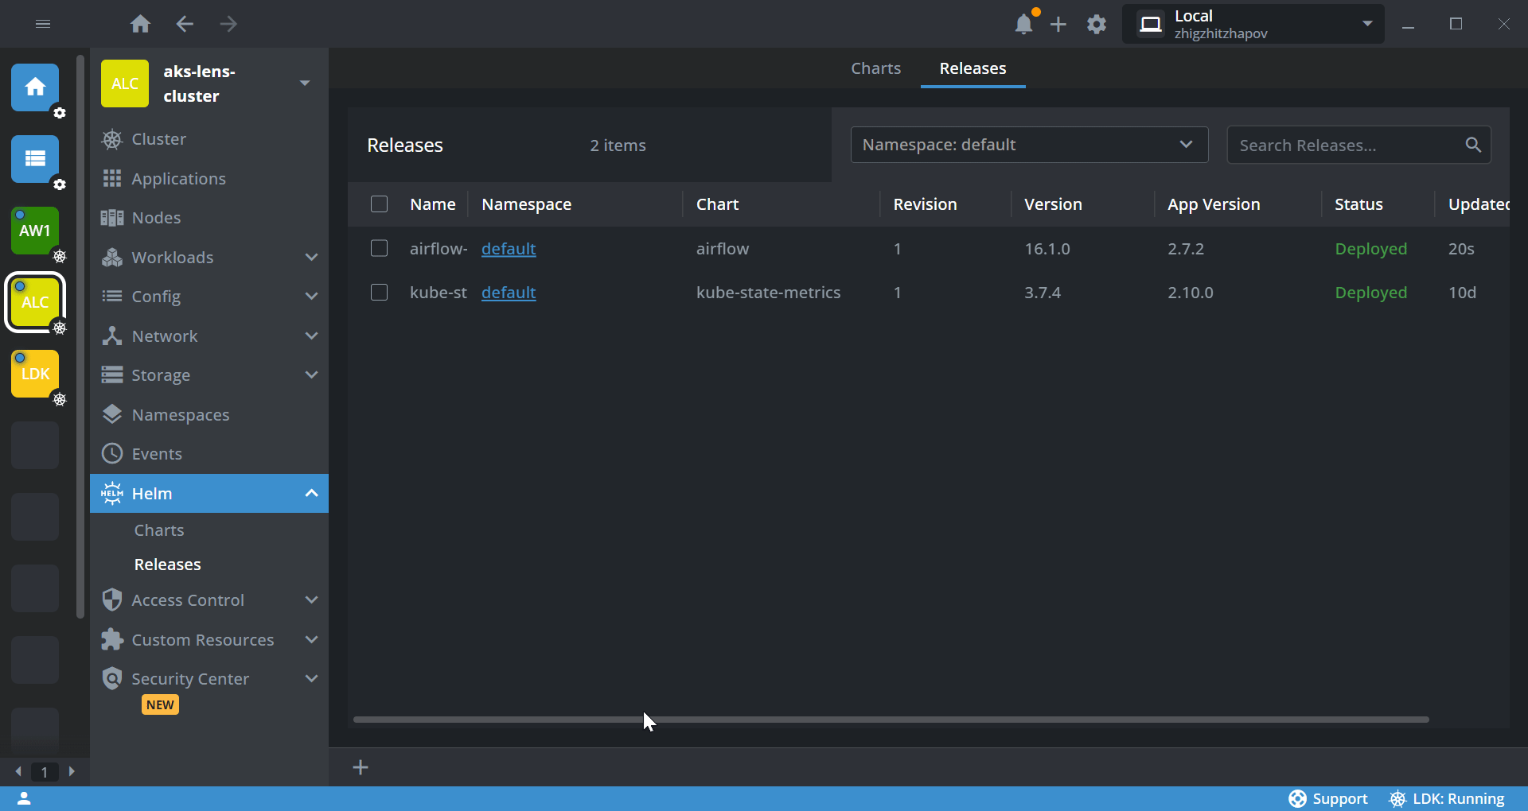Click the plus icon in top bar
Screen dimensions: 1528x811
tap(1058, 25)
